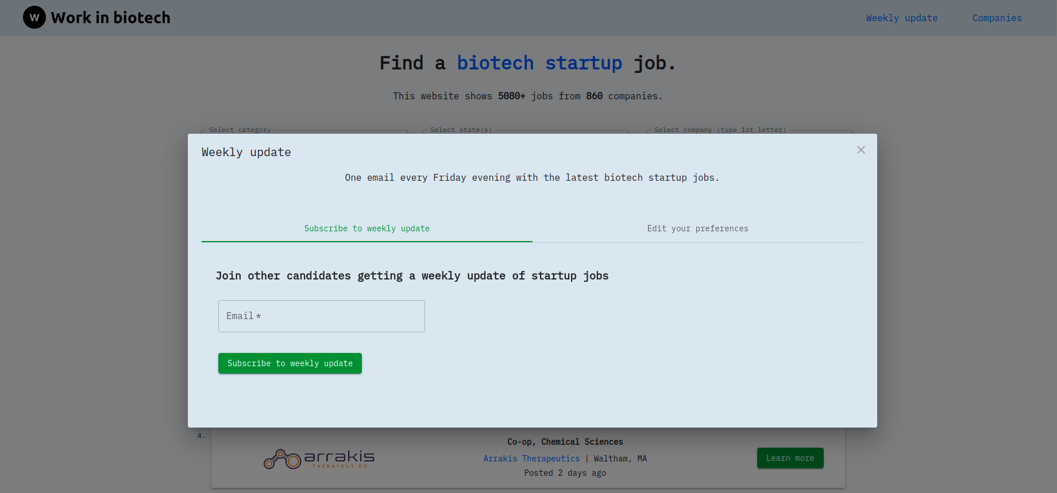Viewport: 1057px width, 493px height.
Task: Open the Select state(s) dropdown
Action: tap(526, 131)
